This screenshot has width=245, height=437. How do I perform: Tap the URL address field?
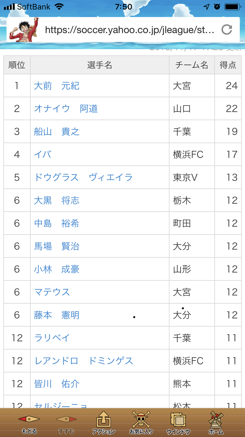(x=129, y=30)
